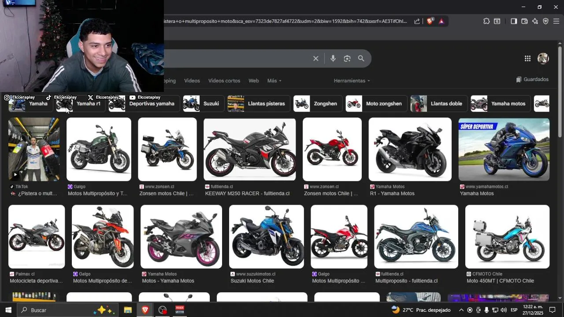This screenshot has height=317, width=564.
Task: Click Motos - Yamaha Motos link
Action: (x=168, y=281)
